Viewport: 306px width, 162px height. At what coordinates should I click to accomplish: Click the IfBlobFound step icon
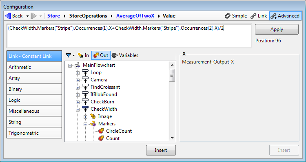[x=85, y=94]
